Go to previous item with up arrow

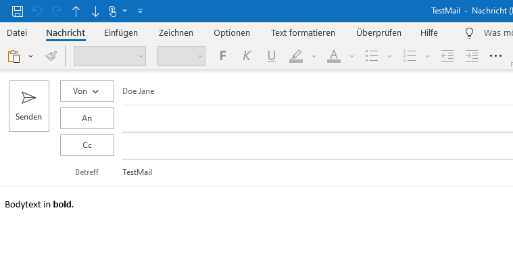76,11
